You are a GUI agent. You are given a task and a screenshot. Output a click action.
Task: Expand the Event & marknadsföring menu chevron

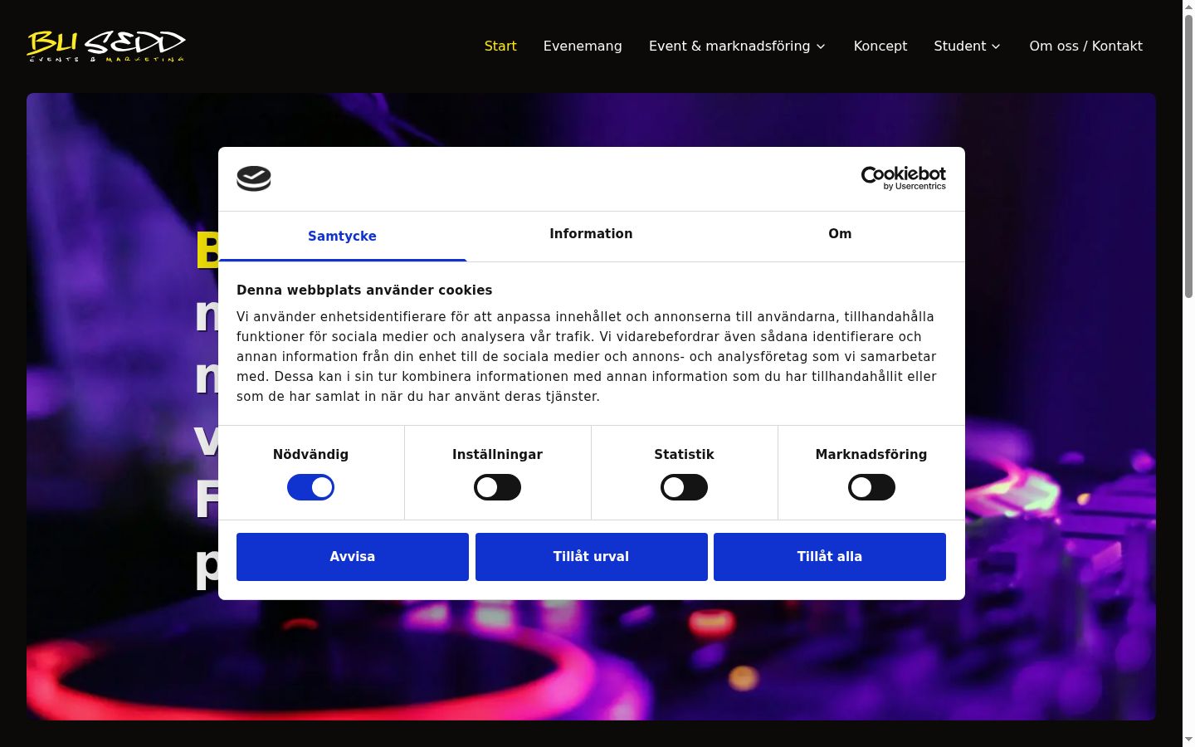tap(821, 46)
